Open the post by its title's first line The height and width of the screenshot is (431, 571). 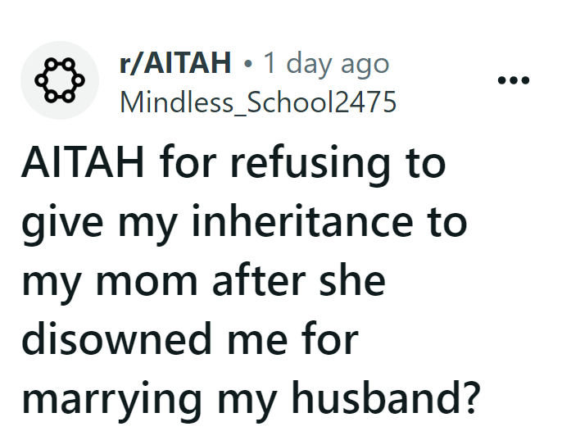point(233,164)
